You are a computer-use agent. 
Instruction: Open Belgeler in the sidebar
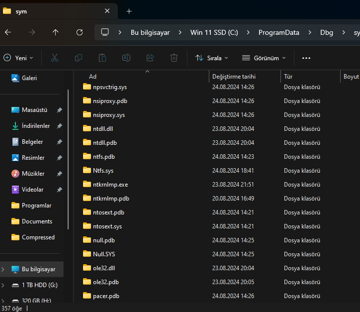pos(32,142)
